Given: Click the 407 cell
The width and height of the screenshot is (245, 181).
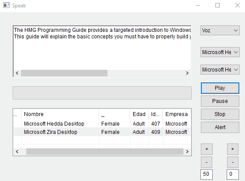Looking at the screenshot, I should pos(155,124).
